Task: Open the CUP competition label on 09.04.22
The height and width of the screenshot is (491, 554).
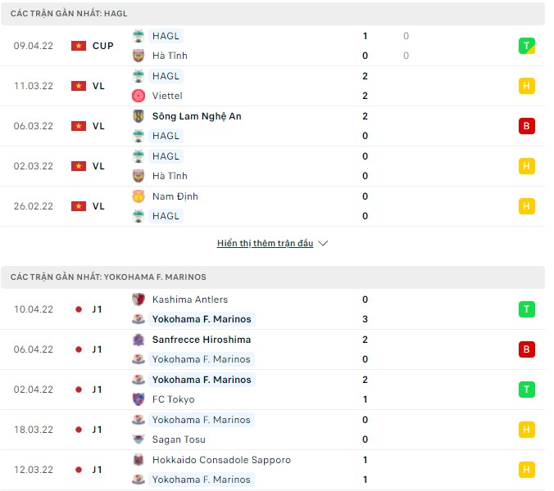Action: pos(103,46)
